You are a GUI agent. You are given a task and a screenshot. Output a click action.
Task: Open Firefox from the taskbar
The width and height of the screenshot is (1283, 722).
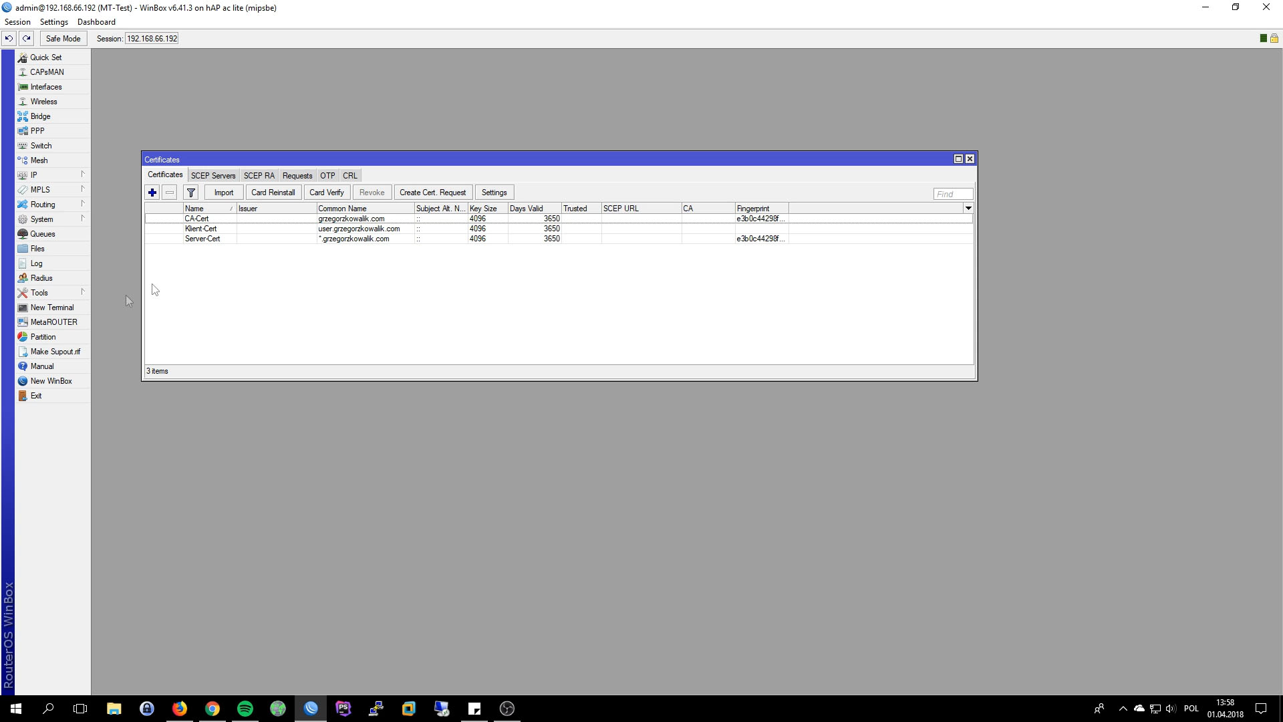click(180, 709)
